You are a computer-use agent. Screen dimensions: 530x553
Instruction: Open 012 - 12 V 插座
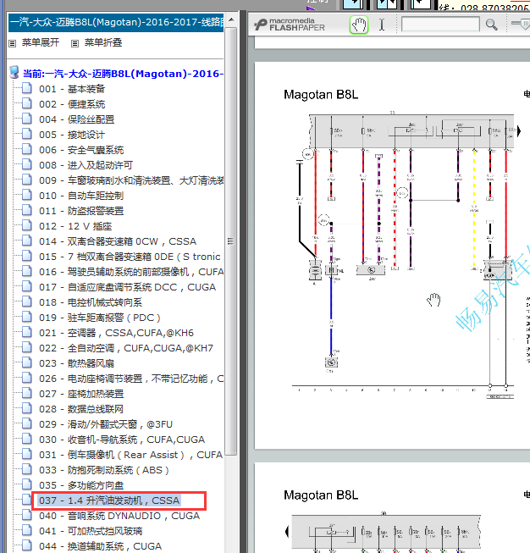tap(75, 226)
